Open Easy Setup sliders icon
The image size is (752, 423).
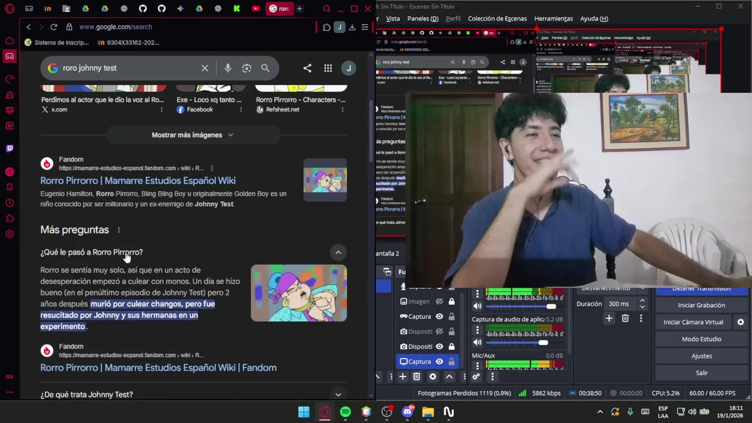(x=365, y=27)
